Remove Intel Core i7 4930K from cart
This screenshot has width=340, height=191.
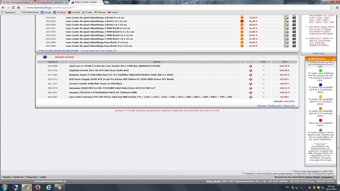[250, 66]
